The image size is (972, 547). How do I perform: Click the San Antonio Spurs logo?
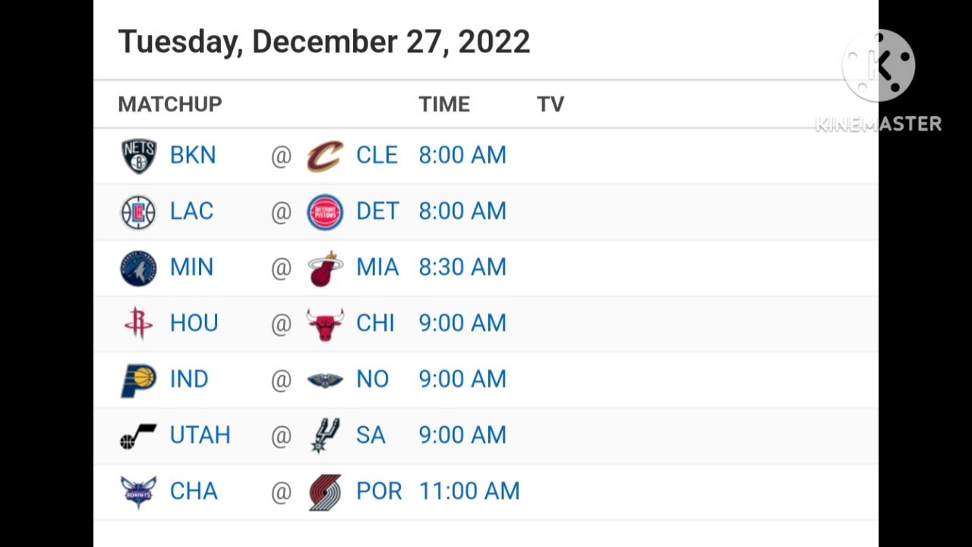(x=325, y=435)
